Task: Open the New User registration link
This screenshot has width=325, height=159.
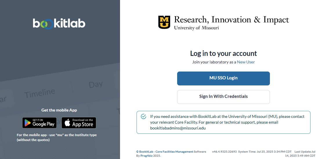Action: tap(246, 62)
